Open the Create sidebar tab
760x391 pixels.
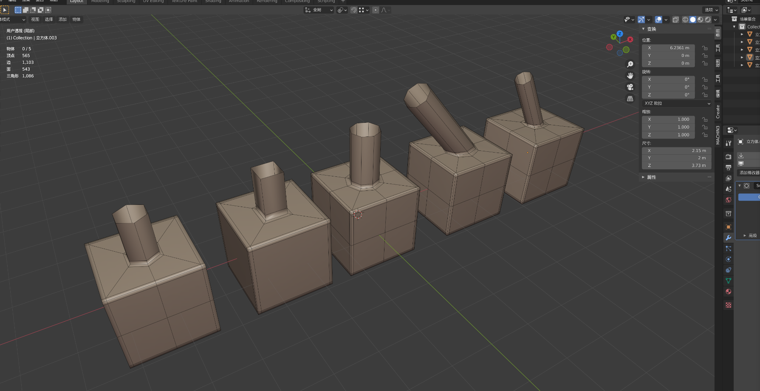tap(718, 112)
